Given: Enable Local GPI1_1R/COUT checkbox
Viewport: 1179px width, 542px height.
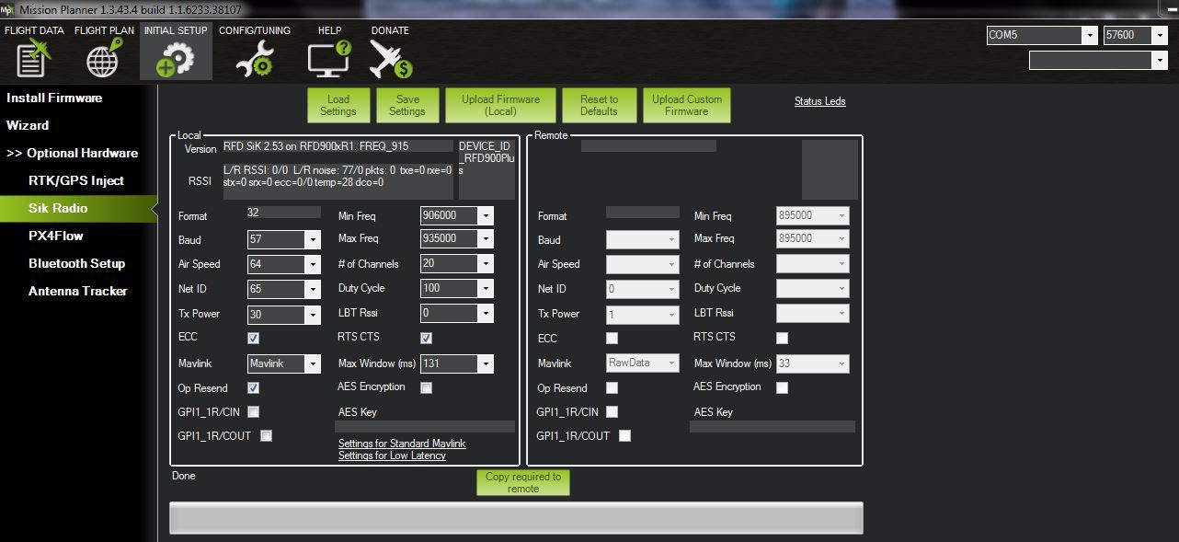Looking at the screenshot, I should [267, 436].
